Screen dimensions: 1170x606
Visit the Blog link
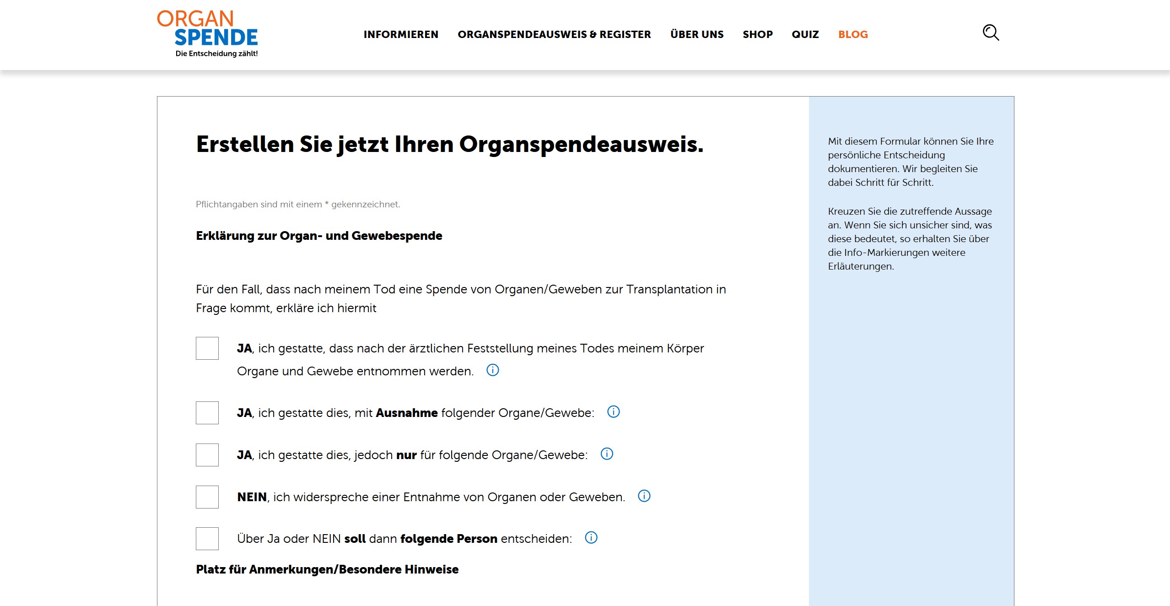pos(852,34)
